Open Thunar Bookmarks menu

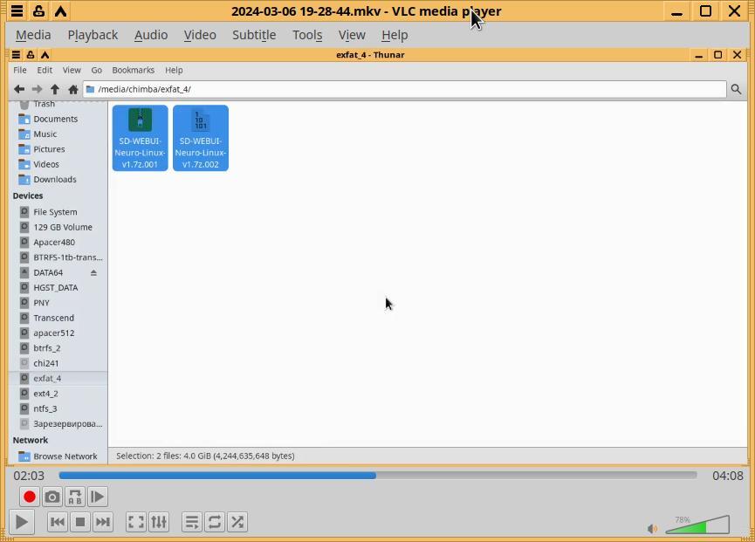click(x=134, y=71)
